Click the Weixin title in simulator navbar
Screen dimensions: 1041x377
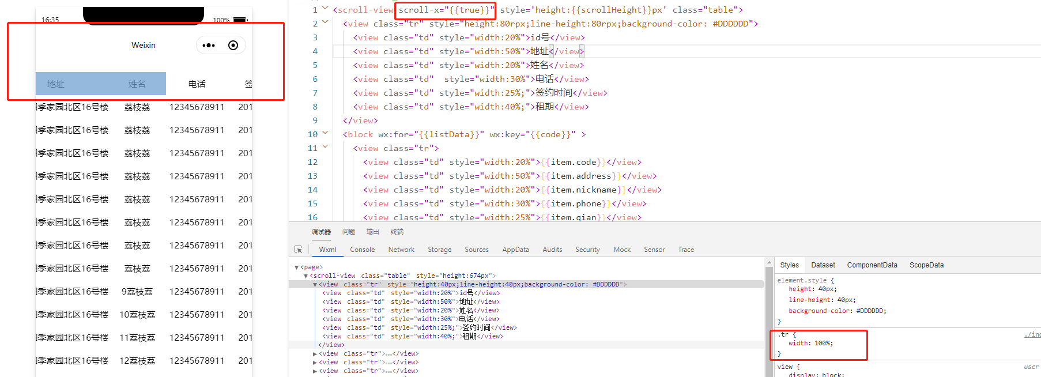[x=144, y=45]
